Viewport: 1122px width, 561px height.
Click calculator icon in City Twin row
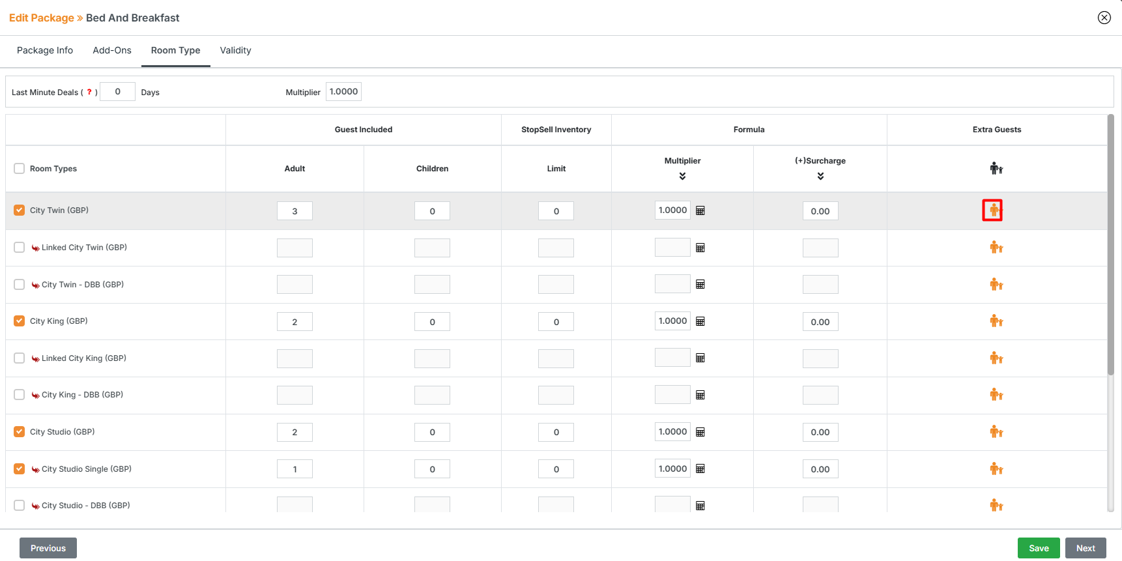tap(700, 210)
